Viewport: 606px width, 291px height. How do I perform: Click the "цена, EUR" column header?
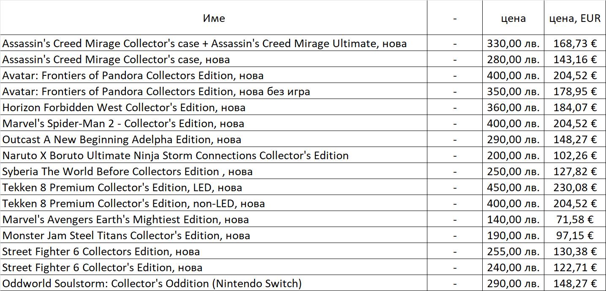coord(574,18)
